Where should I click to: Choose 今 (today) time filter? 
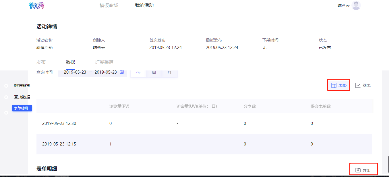[x=138, y=72]
